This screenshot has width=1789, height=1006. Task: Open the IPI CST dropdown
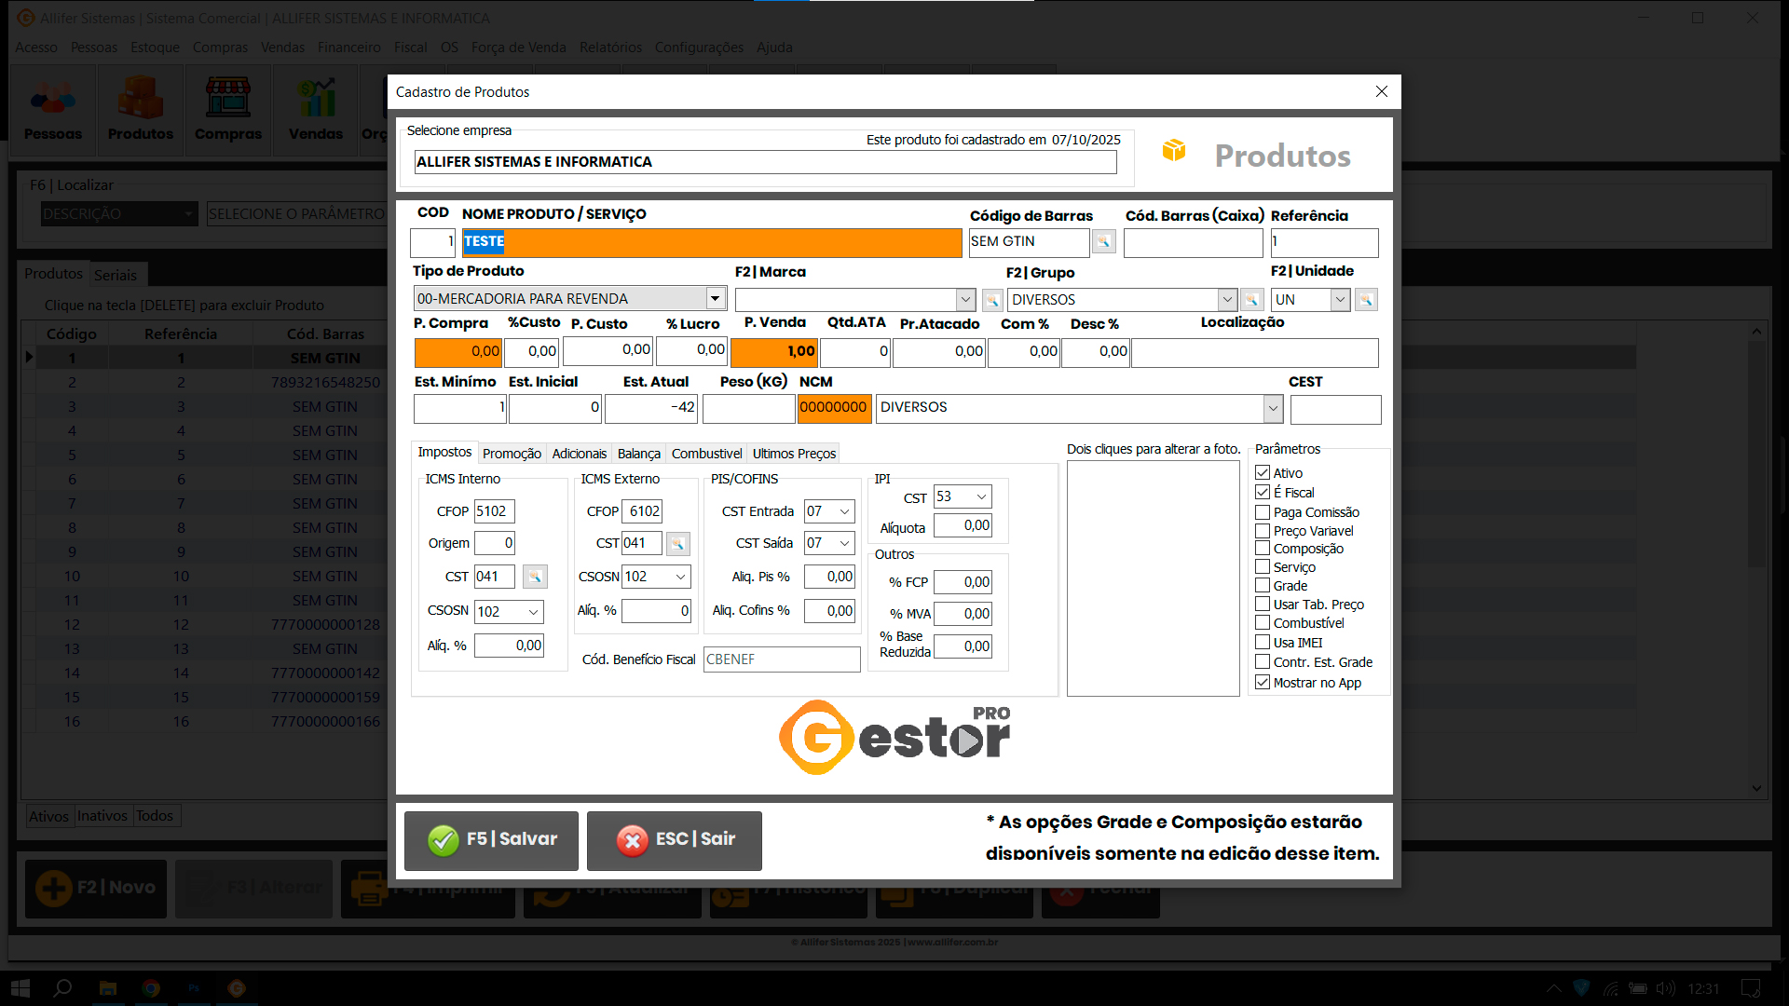981,496
